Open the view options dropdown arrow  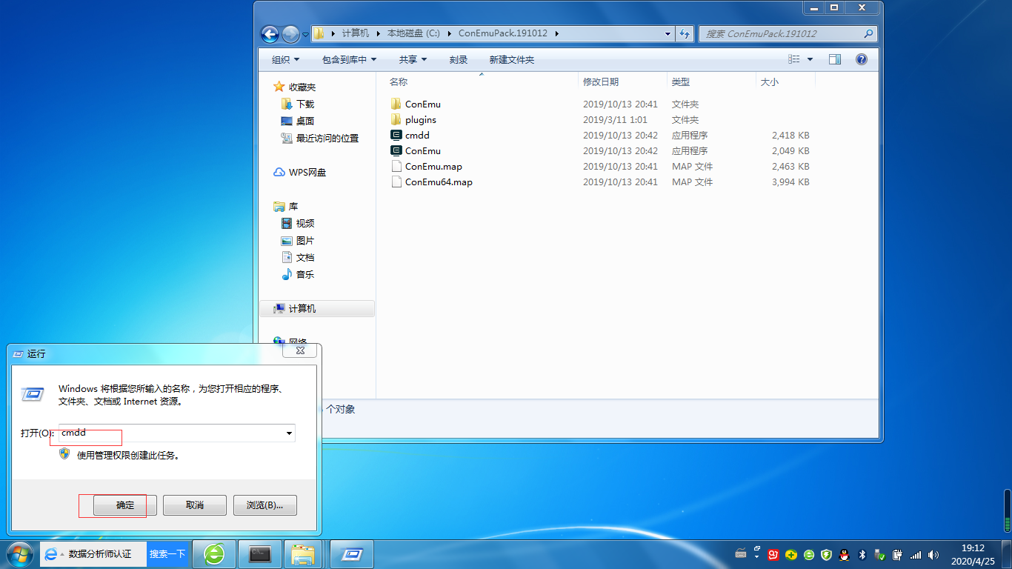[x=810, y=59]
